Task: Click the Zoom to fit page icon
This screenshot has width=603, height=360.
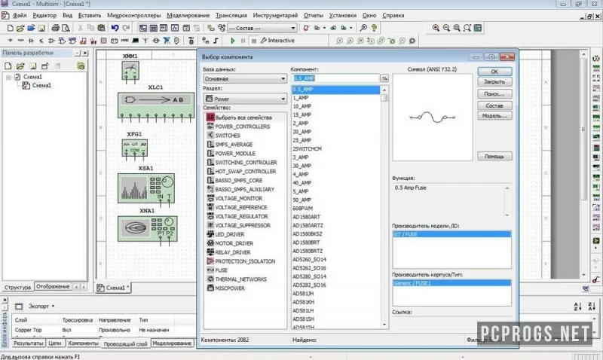Action: pyautogui.click(x=467, y=28)
